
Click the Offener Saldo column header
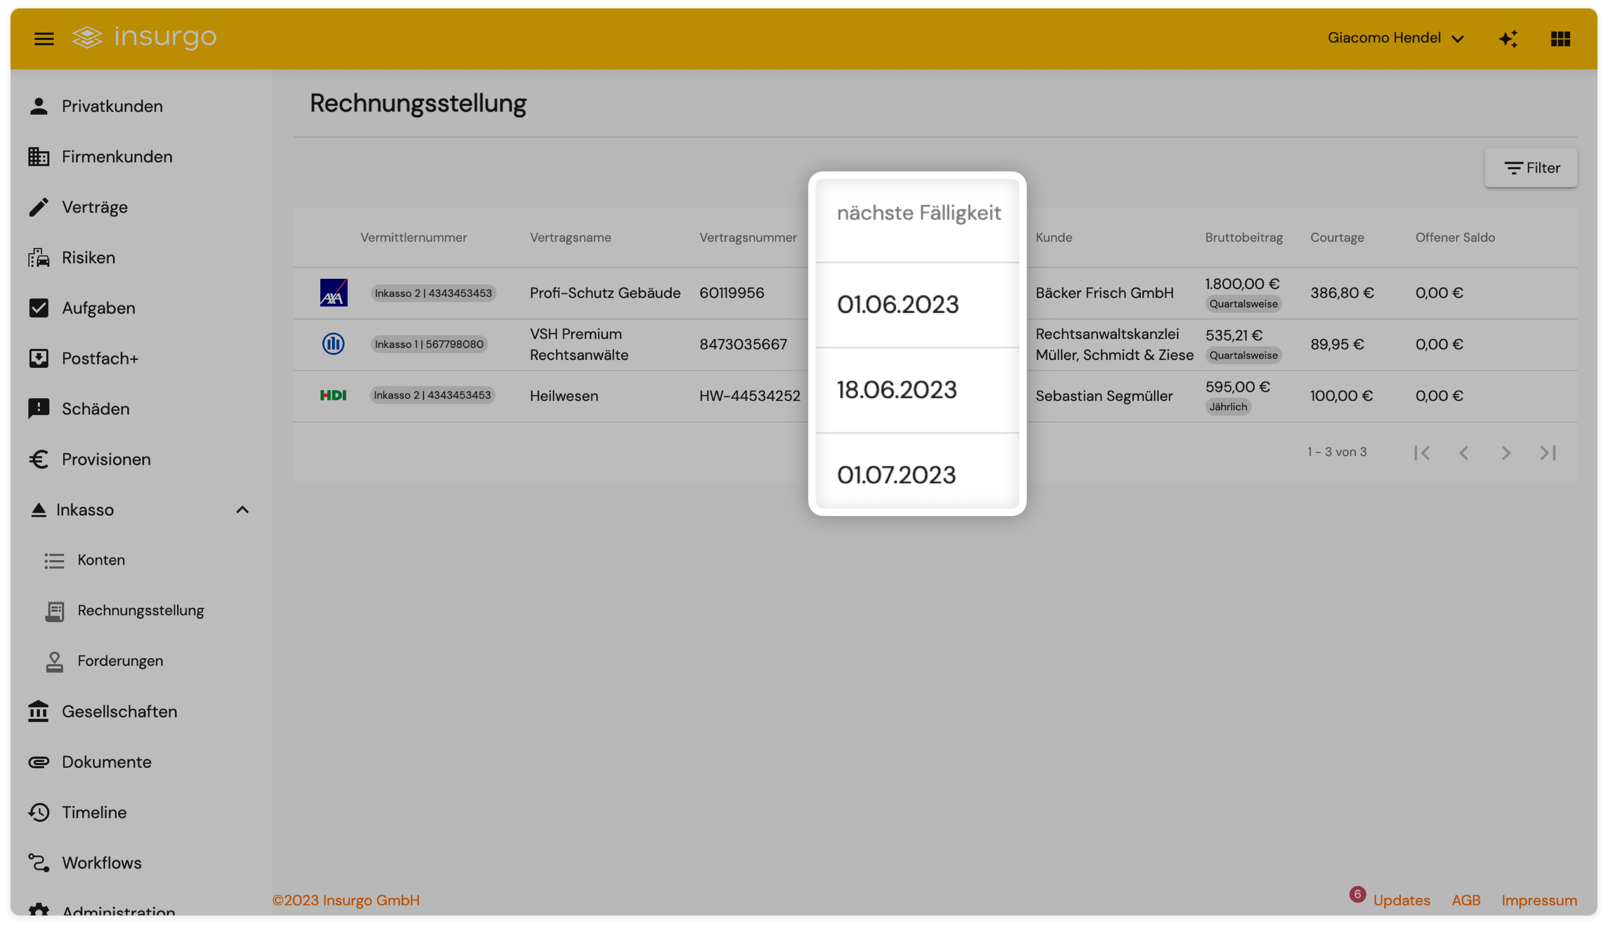click(x=1455, y=237)
